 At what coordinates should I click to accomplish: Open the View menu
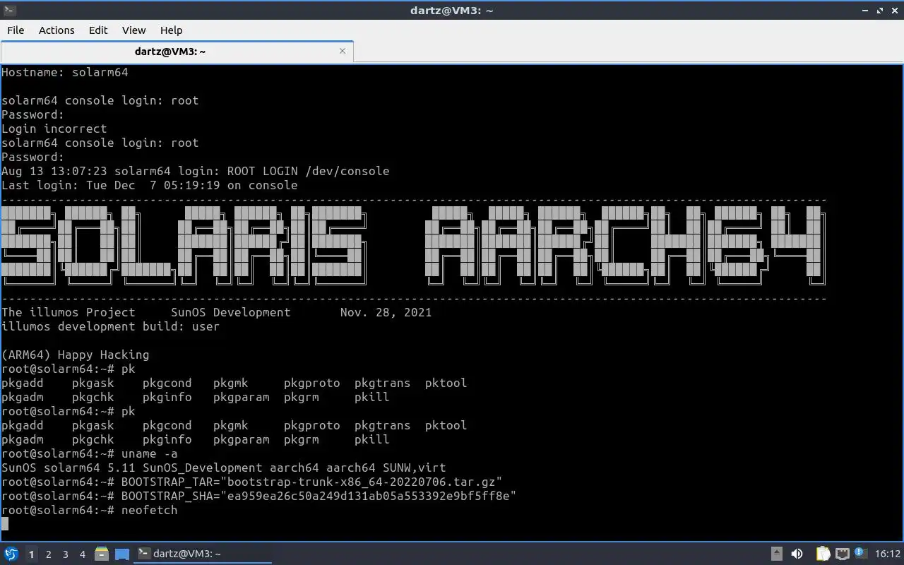(133, 30)
